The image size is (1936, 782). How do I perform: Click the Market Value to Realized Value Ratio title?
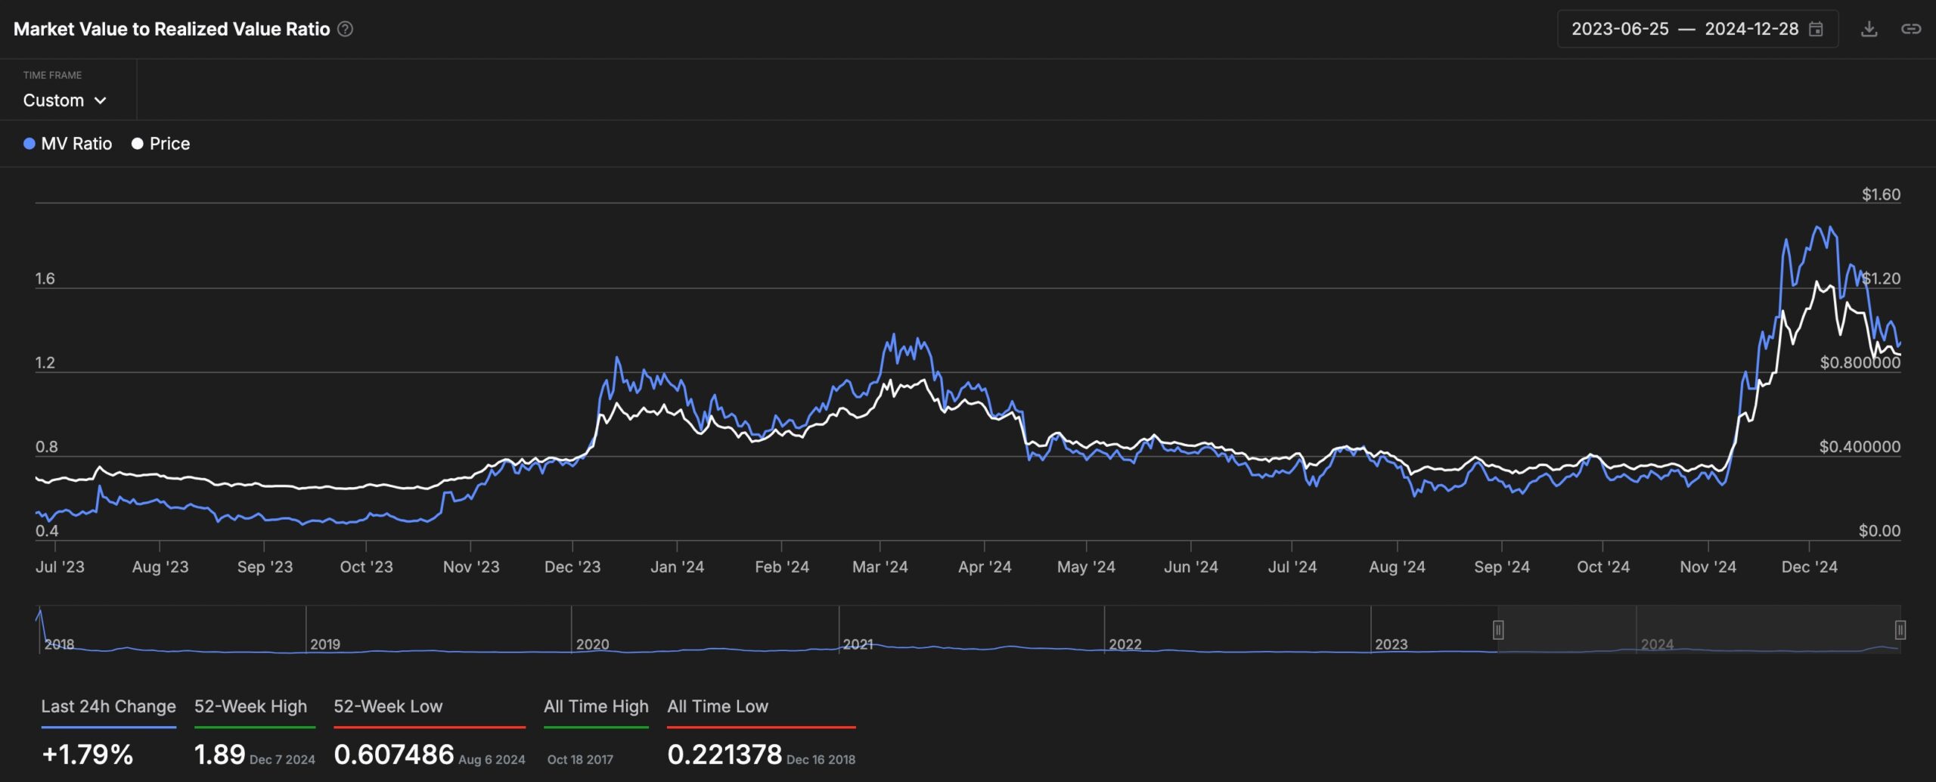pyautogui.click(x=172, y=29)
